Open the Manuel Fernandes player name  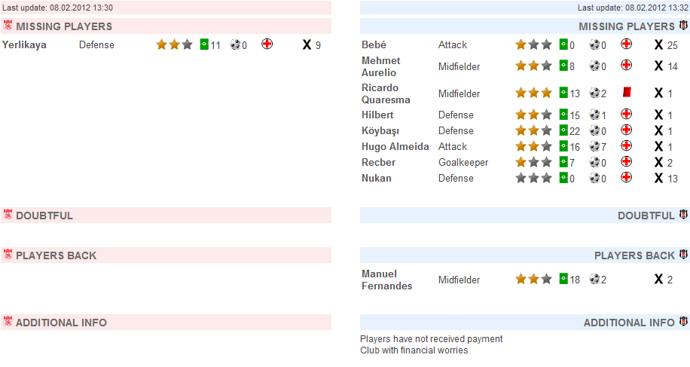coord(386,280)
